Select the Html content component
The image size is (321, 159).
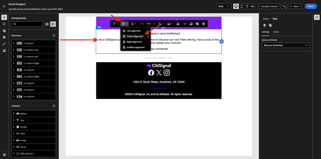(x=33, y=133)
